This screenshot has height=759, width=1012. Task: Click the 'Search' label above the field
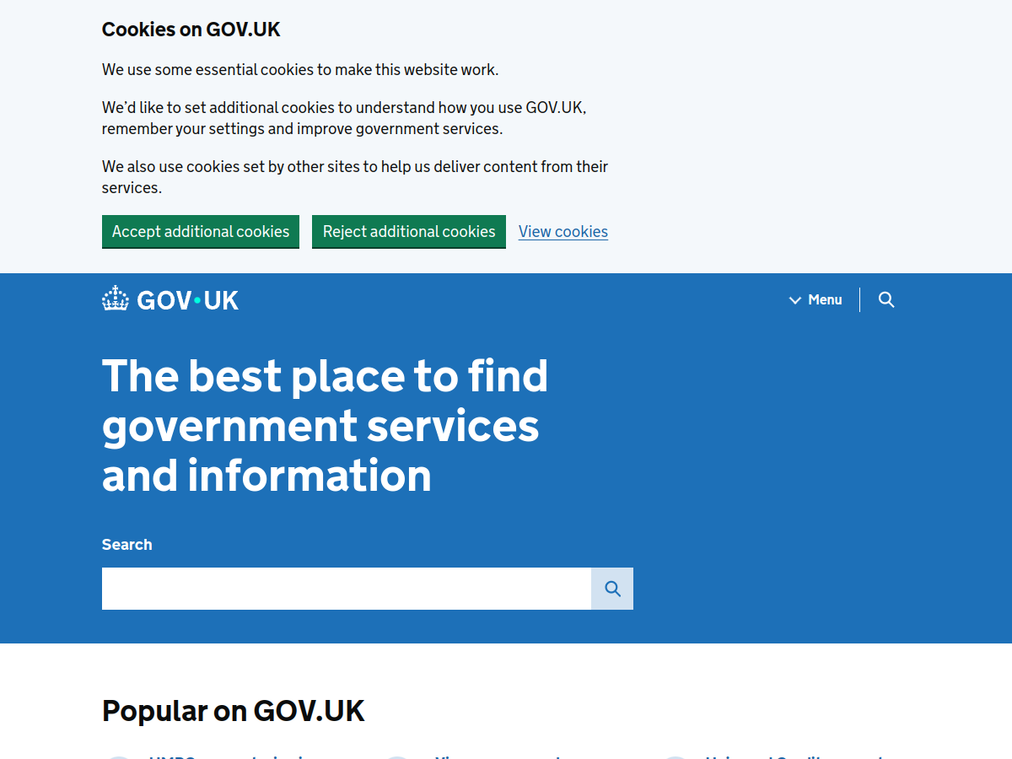tap(127, 545)
